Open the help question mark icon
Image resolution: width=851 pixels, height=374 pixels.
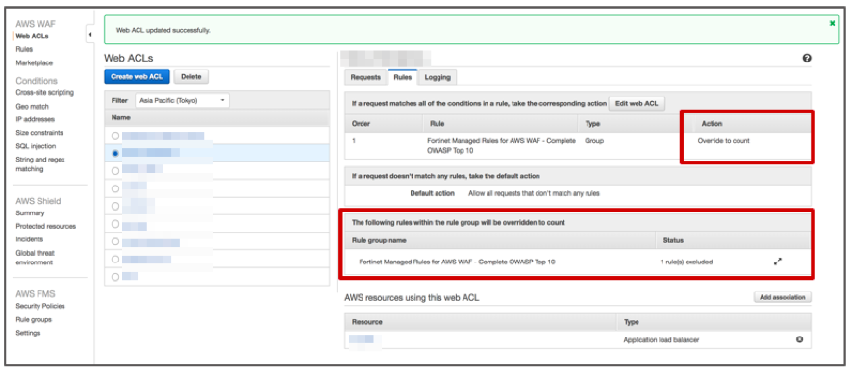coord(807,58)
